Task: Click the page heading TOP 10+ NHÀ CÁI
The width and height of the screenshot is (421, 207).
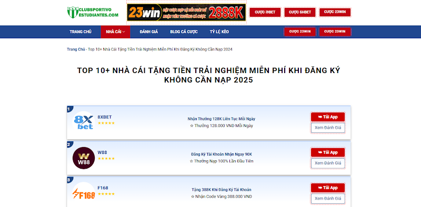Action: coord(208,75)
